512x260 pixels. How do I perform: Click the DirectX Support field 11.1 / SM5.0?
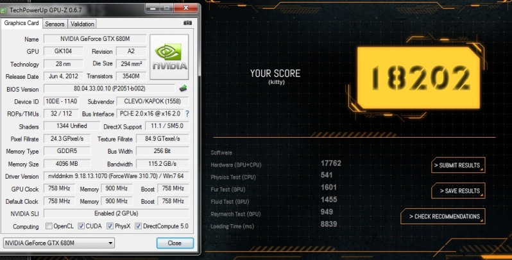click(x=167, y=126)
